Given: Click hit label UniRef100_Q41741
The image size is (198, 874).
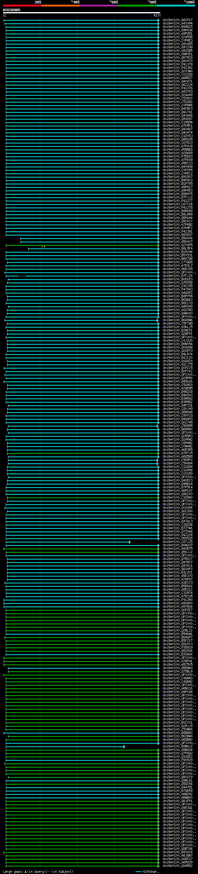Looking at the screenshot, I should [177, 112].
